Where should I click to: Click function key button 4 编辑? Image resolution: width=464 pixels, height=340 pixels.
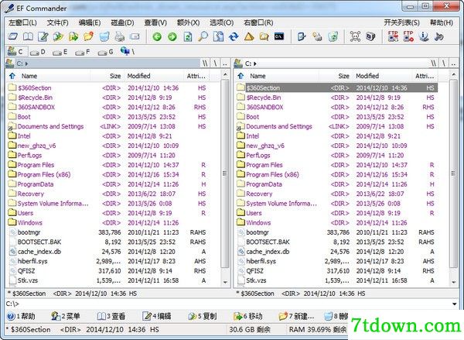tap(157, 316)
